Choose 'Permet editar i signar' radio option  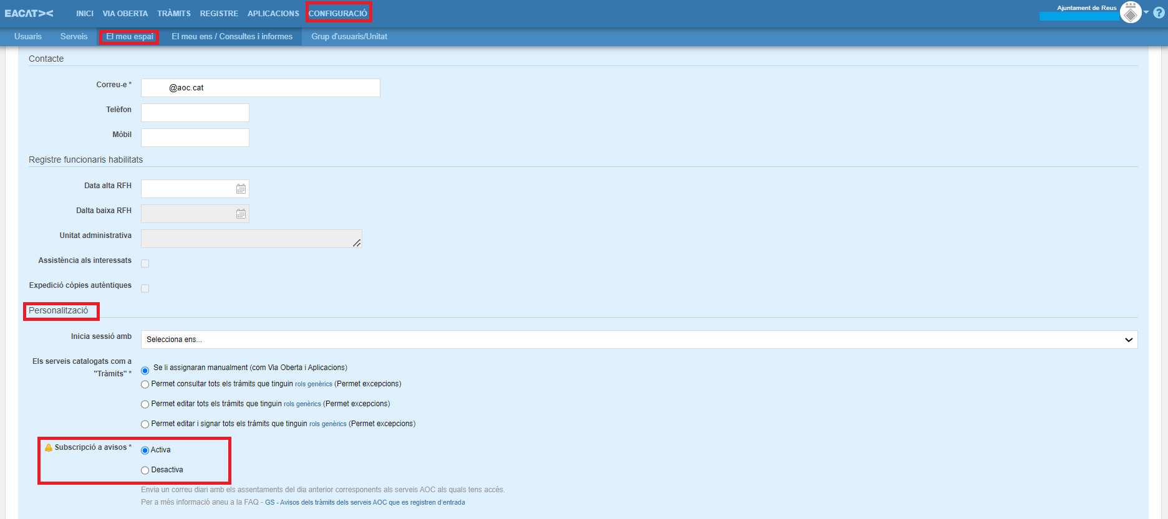(x=145, y=424)
